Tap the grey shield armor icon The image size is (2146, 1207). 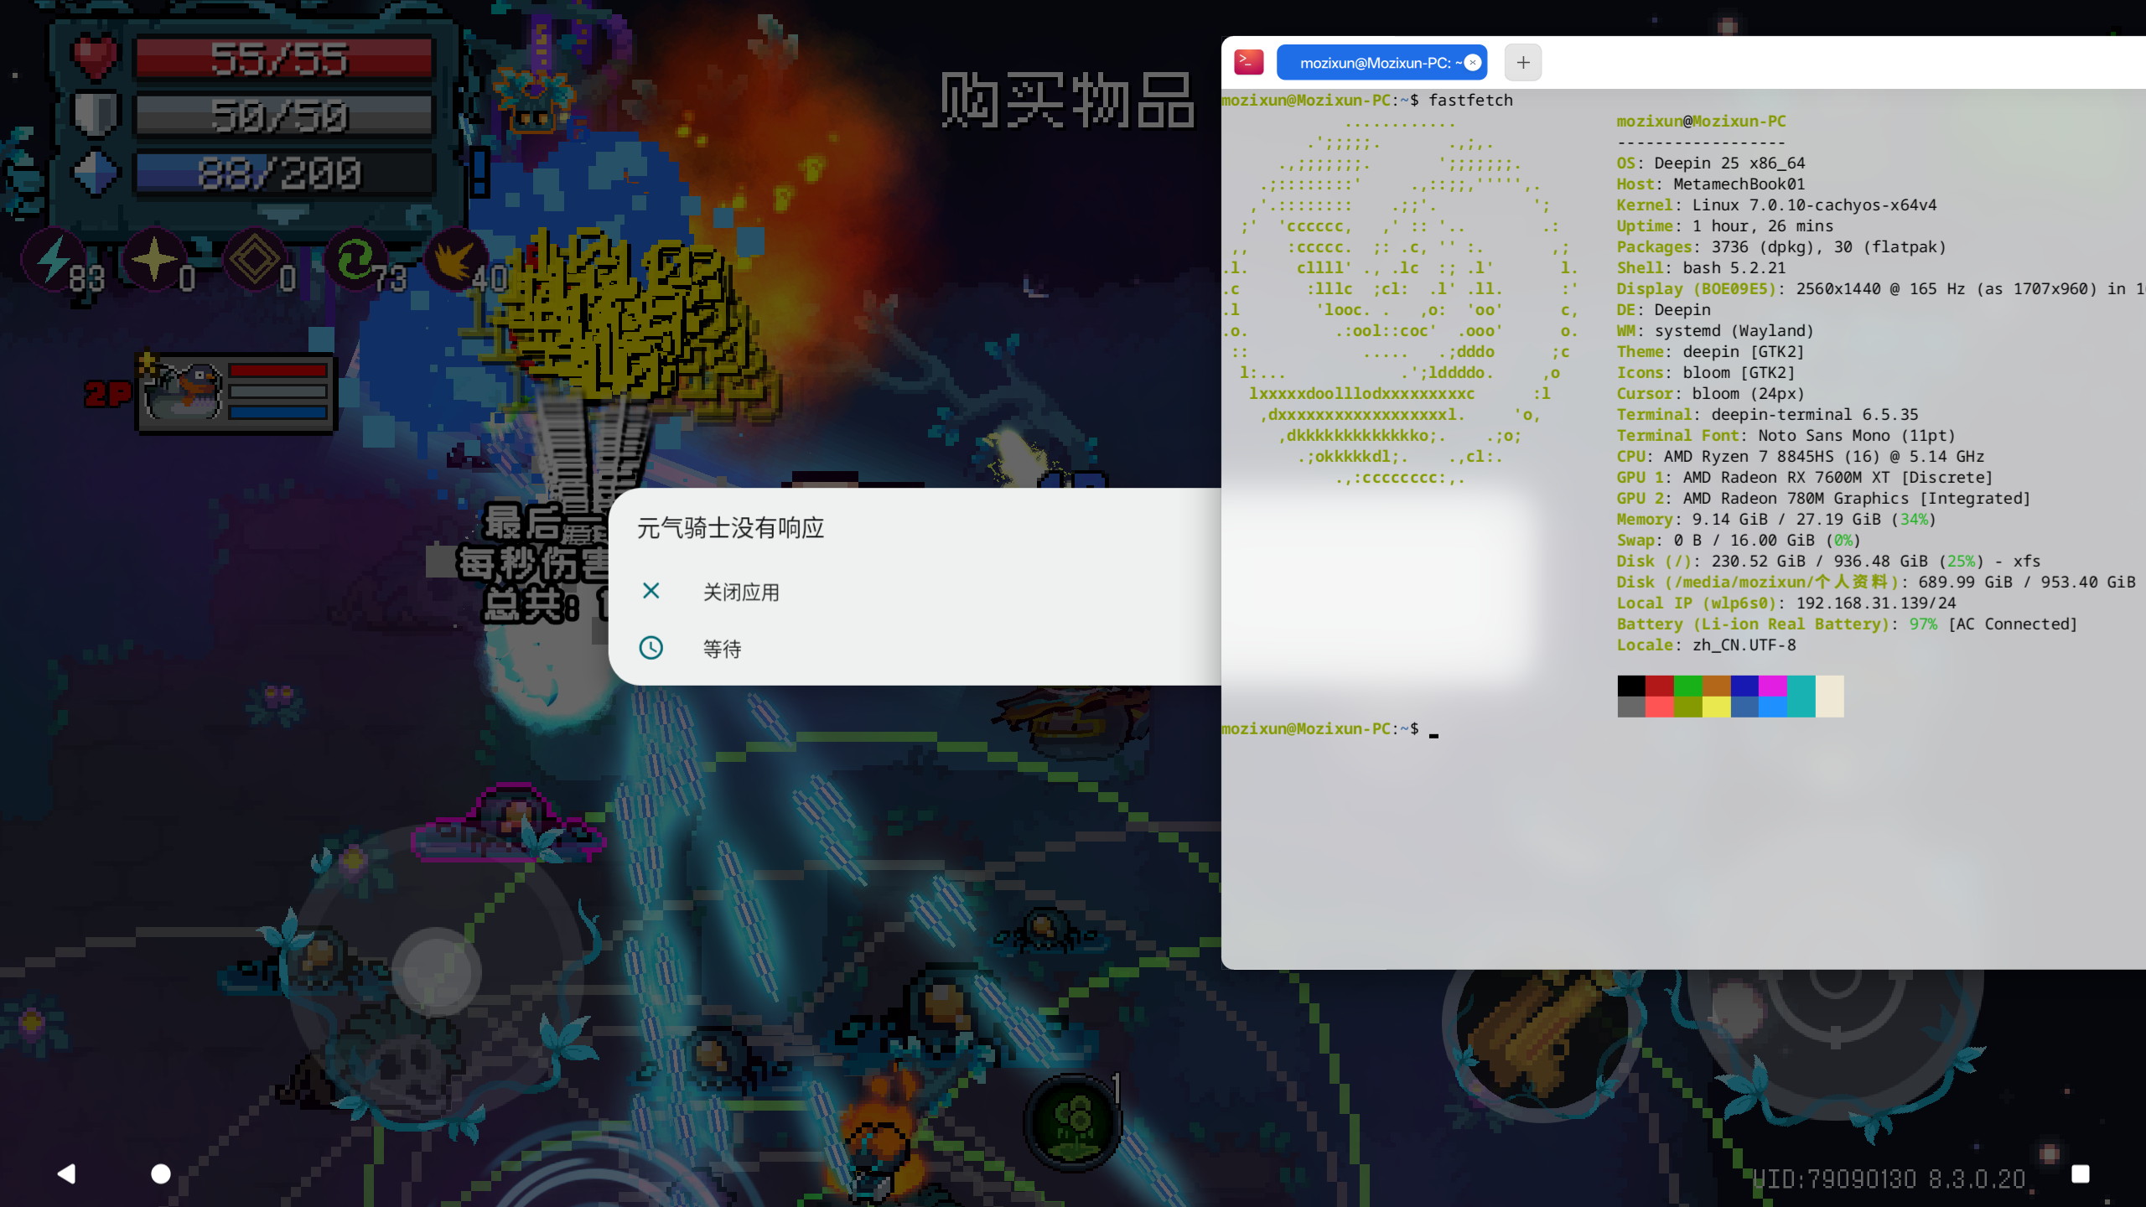(x=95, y=115)
